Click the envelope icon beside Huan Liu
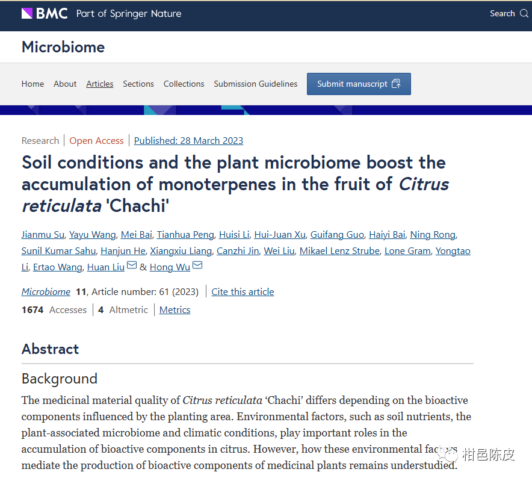Image resolution: width=532 pixels, height=478 pixels. pyautogui.click(x=132, y=266)
